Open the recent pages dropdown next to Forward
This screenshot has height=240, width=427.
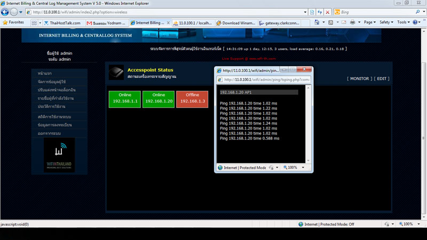(21, 12)
